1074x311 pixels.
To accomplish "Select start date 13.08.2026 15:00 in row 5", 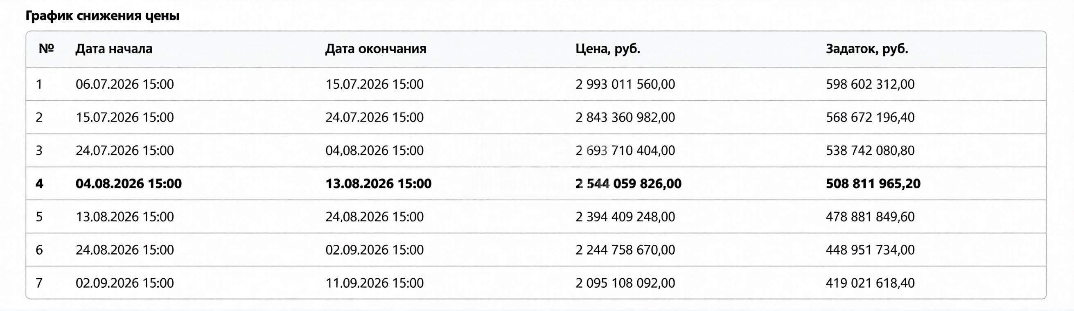I will [x=125, y=217].
